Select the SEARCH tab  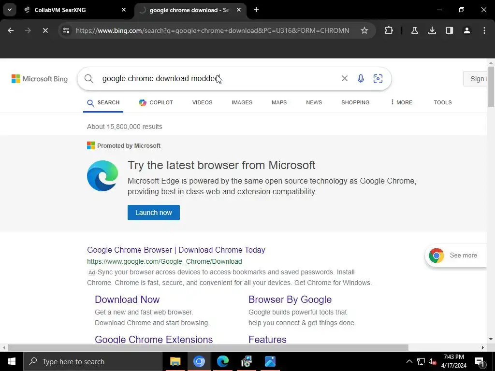point(103,102)
